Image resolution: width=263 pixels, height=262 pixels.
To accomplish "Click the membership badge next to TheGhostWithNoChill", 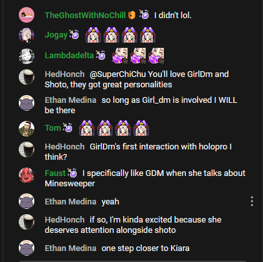I will [x=144, y=14].
